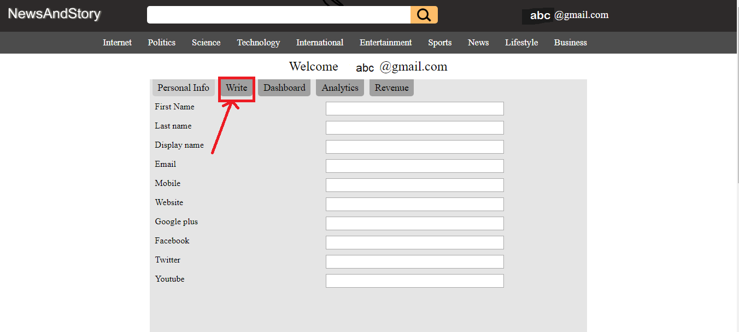The image size is (739, 332).
Task: Go to the Internet category
Action: (117, 43)
